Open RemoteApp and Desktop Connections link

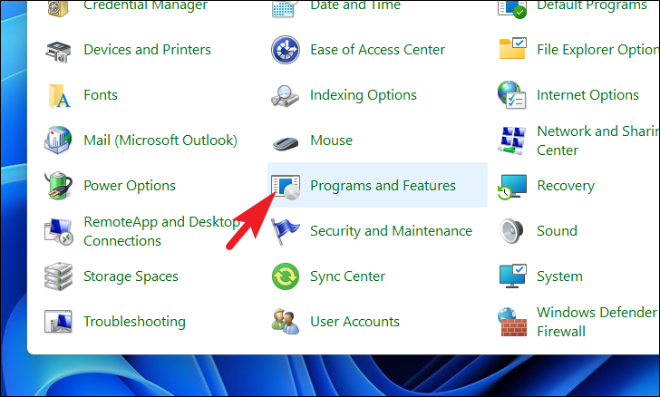[161, 231]
